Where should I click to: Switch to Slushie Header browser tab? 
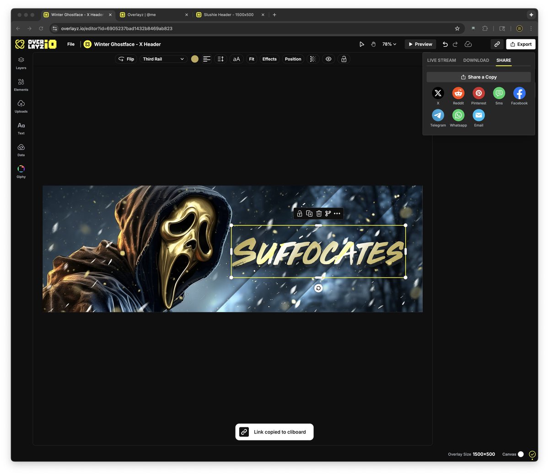pyautogui.click(x=230, y=15)
